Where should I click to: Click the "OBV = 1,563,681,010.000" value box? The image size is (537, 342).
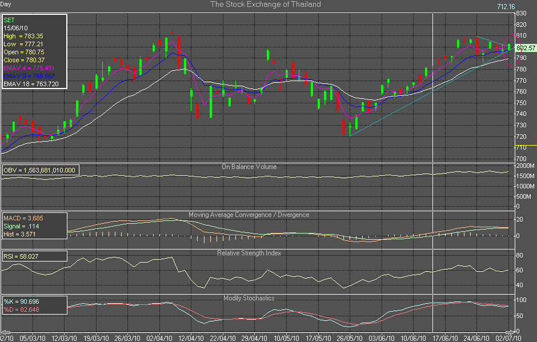pos(39,170)
